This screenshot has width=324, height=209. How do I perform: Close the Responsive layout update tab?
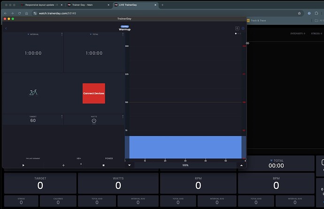click(62, 5)
